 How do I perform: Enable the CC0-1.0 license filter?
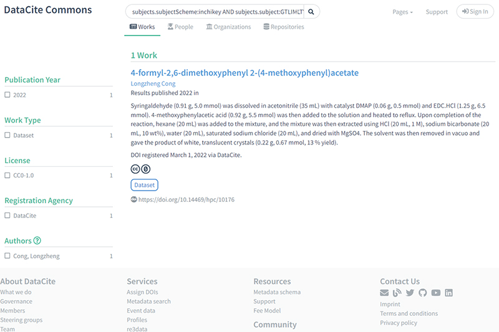pyautogui.click(x=7, y=176)
